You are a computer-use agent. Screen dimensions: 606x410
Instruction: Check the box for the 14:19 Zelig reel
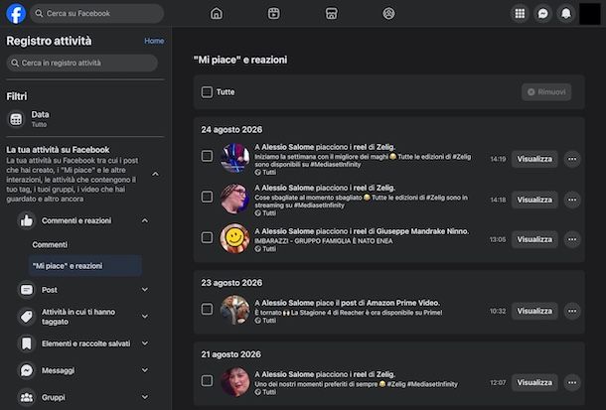207,156
